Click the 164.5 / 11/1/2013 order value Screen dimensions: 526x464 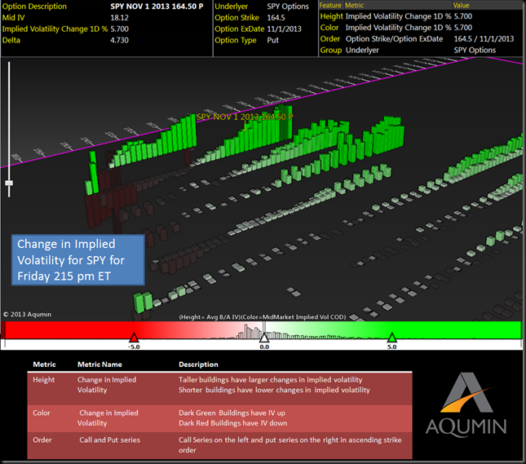coord(484,39)
